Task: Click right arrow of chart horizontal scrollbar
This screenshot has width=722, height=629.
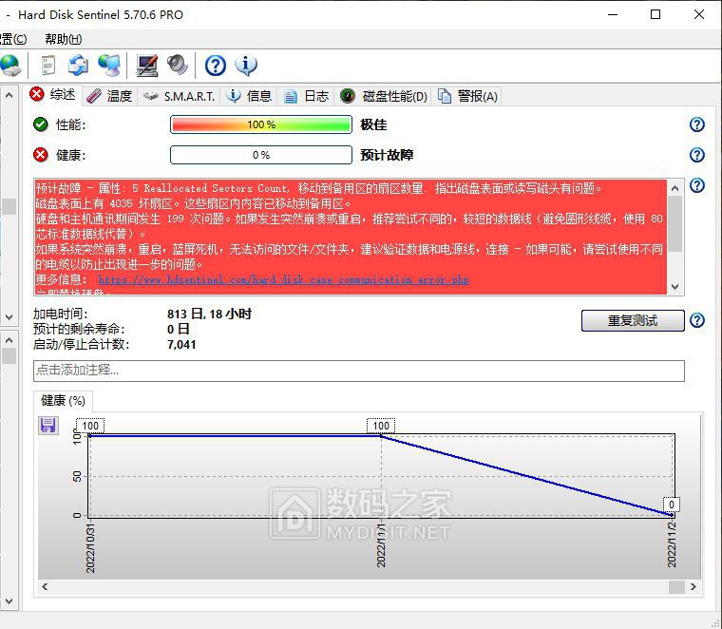Action: tap(693, 586)
